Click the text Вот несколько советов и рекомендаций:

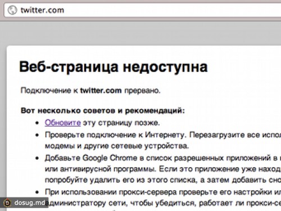click(103, 111)
